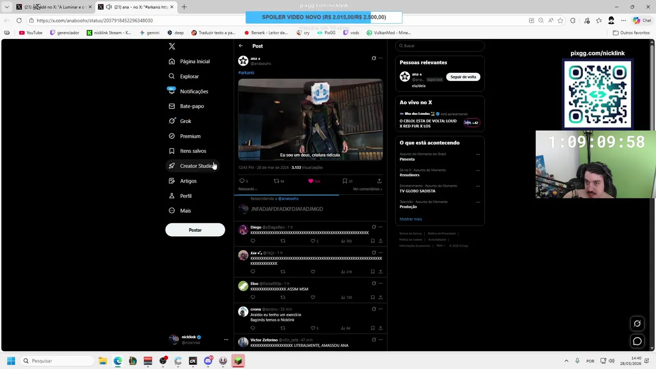Click Mostrar mais under trends
The height and width of the screenshot is (369, 656).
[411, 219]
